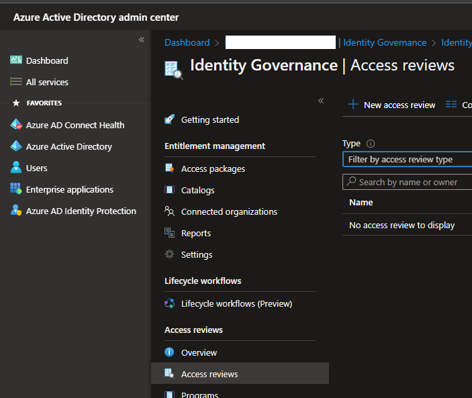Select Access packages menu item
Viewport: 472px width, 398px height.
pos(213,168)
